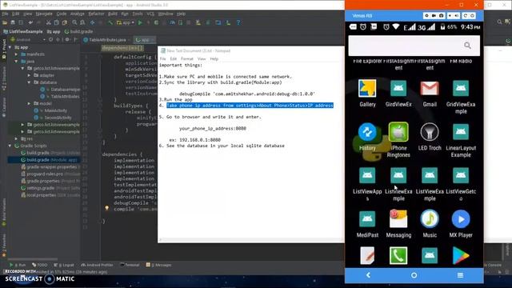The width and height of the screenshot is (512, 288).
Task: Open the Format menu in Notepad
Action: (186, 58)
